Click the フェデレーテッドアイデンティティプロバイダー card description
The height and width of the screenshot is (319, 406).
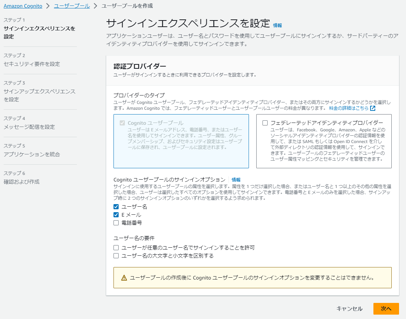[328, 145]
